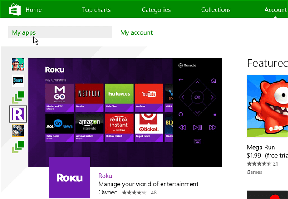The image size is (288, 199).
Task: Open the remote's keyboard icon
Action: pyautogui.click(x=198, y=141)
